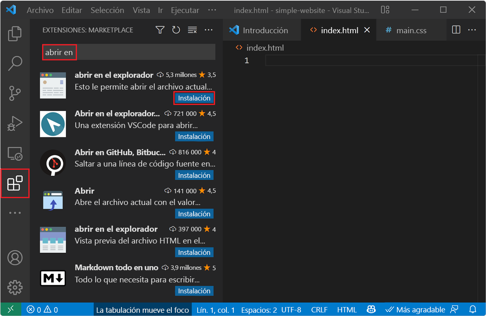This screenshot has width=486, height=316.
Task: Open the Ejecutar menu
Action: coord(185,10)
